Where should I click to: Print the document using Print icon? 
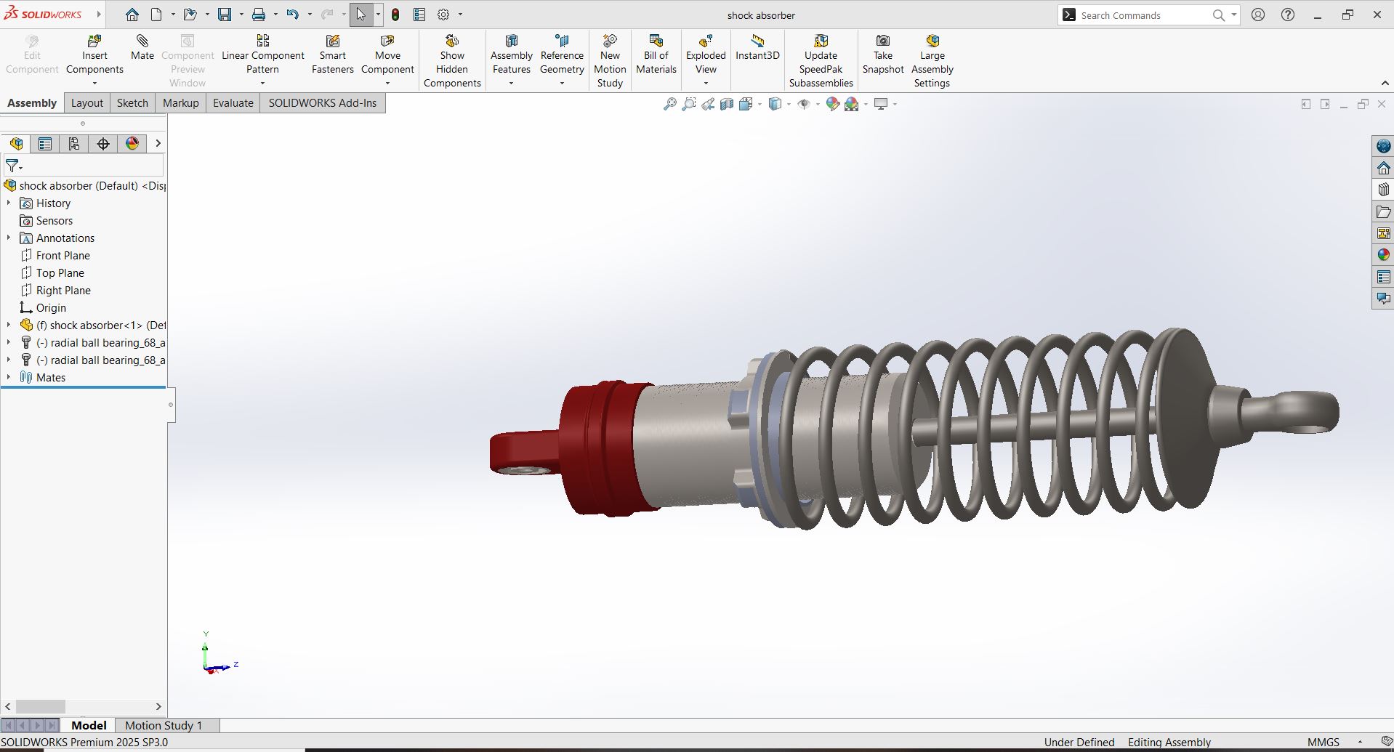point(259,15)
